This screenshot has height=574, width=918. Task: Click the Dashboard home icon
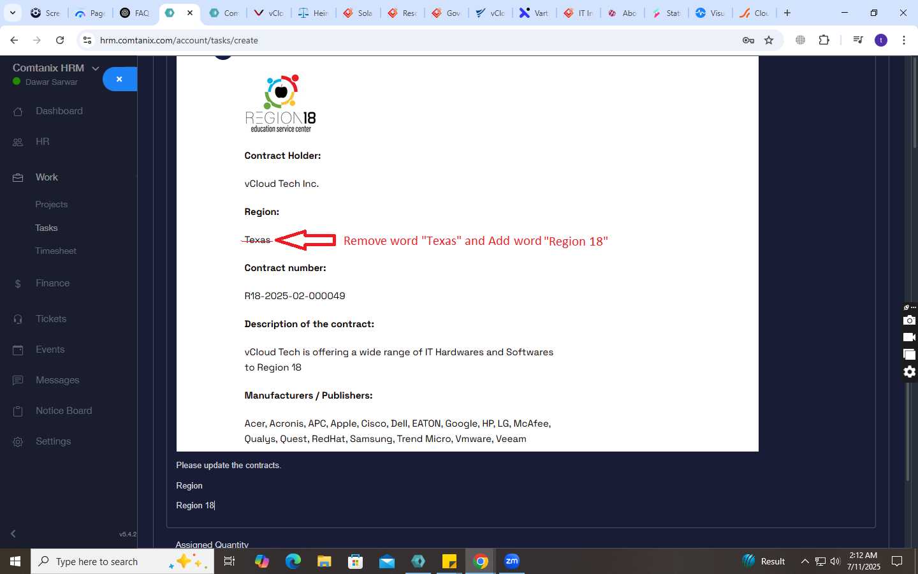click(x=18, y=112)
